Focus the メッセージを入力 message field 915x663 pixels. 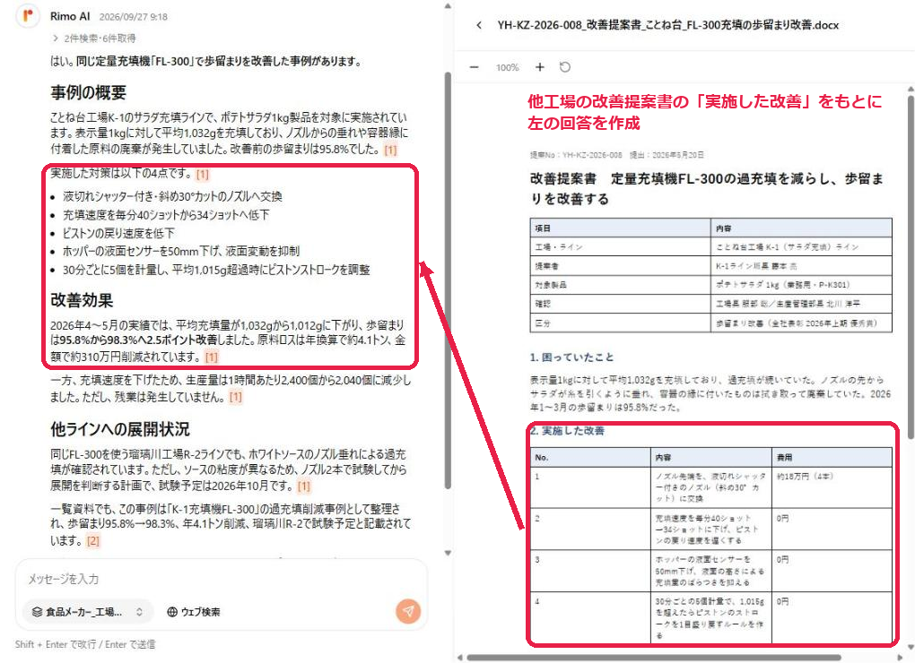point(222,579)
